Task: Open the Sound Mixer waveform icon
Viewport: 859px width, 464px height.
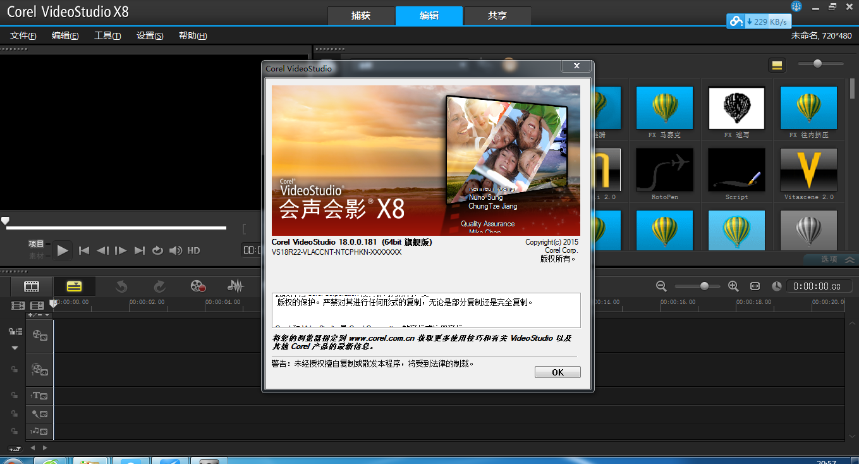Action: pos(235,286)
